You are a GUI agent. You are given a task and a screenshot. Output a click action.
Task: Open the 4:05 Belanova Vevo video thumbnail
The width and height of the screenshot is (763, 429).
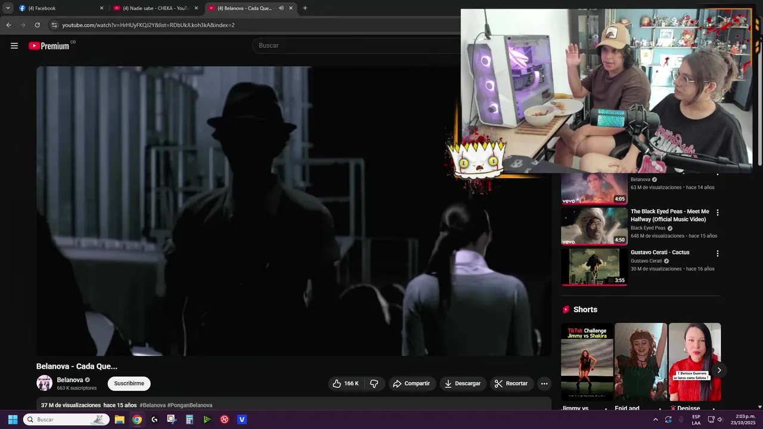pos(594,189)
